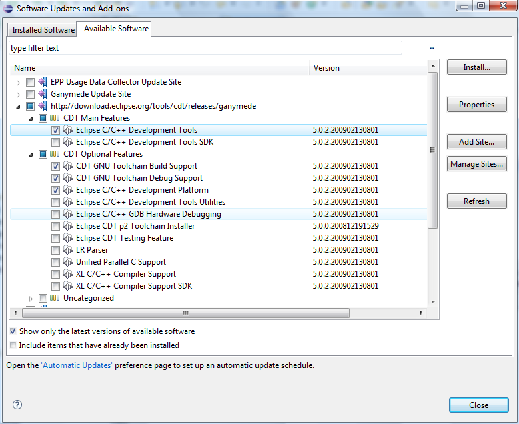Click the horizontal scrollbar thumb
The width and height of the screenshot is (519, 424).
[x=186, y=313]
